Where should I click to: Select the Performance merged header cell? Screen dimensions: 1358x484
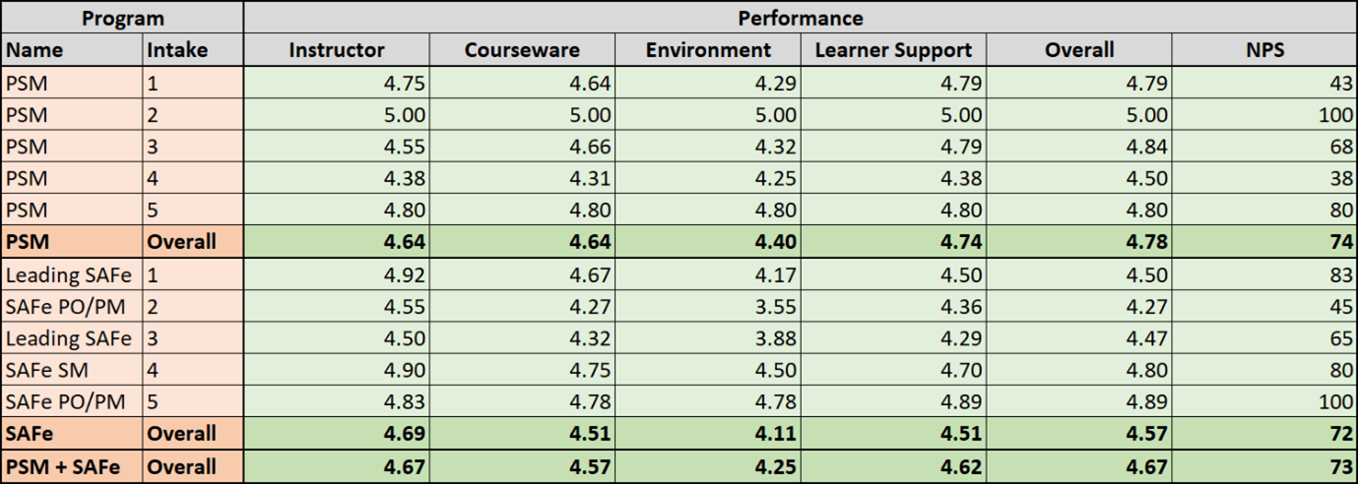[x=800, y=18]
